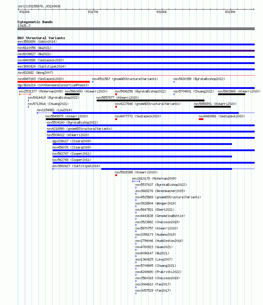
Task: Open nsv456076 (Itsara2009) label
Action: point(72,147)
